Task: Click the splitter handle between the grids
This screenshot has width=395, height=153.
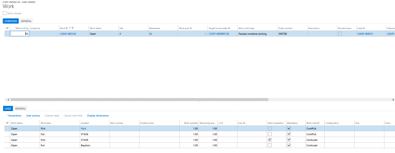Action: (200, 102)
